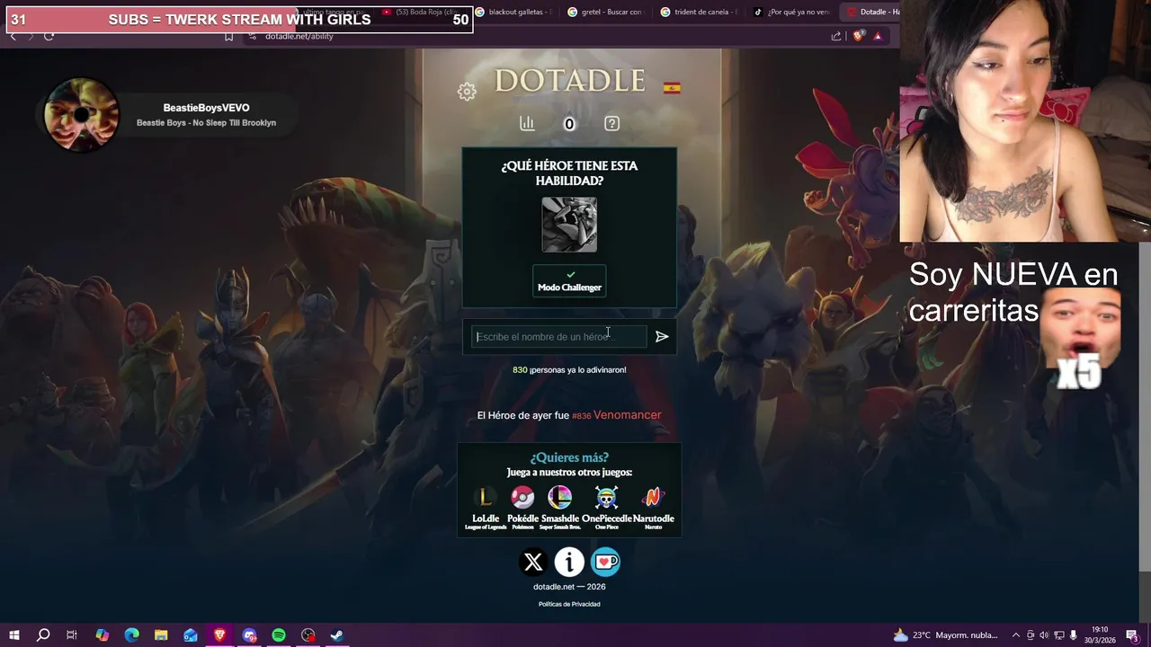Image resolution: width=1151 pixels, height=647 pixels.
Task: Open OBS Studio from the taskbar
Action: (308, 635)
